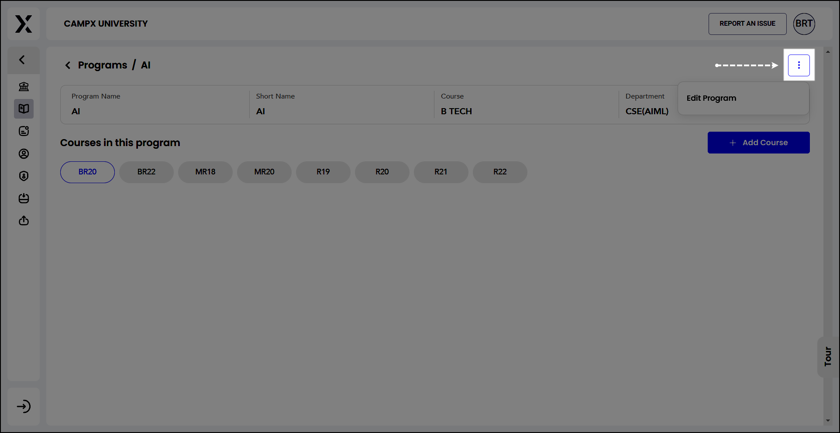Click the scrollbar down arrow
The image size is (840, 433).
828,421
